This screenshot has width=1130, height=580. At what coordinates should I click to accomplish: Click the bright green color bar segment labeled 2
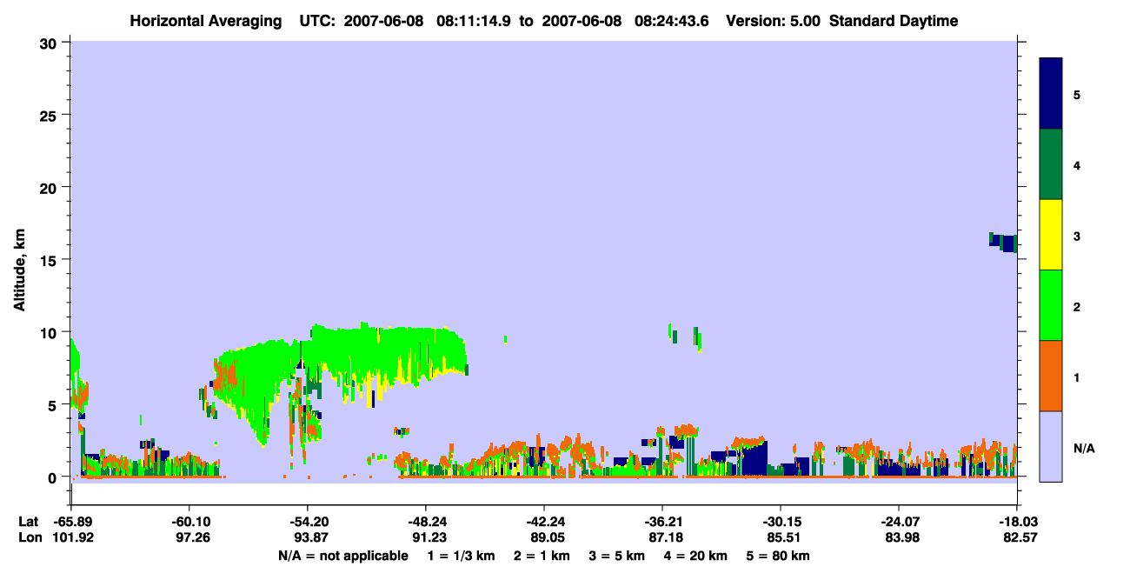[x=1051, y=305]
